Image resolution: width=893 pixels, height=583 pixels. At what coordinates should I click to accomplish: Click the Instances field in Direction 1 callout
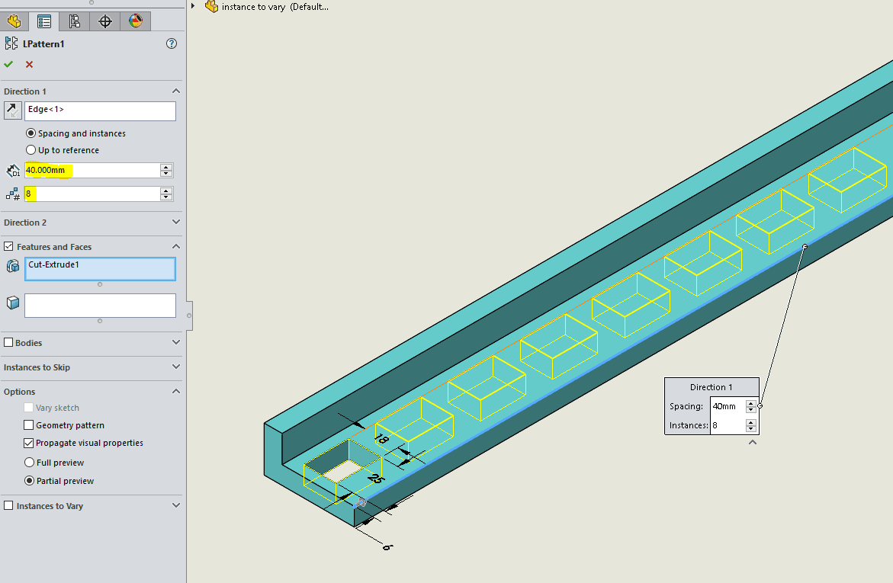(727, 425)
